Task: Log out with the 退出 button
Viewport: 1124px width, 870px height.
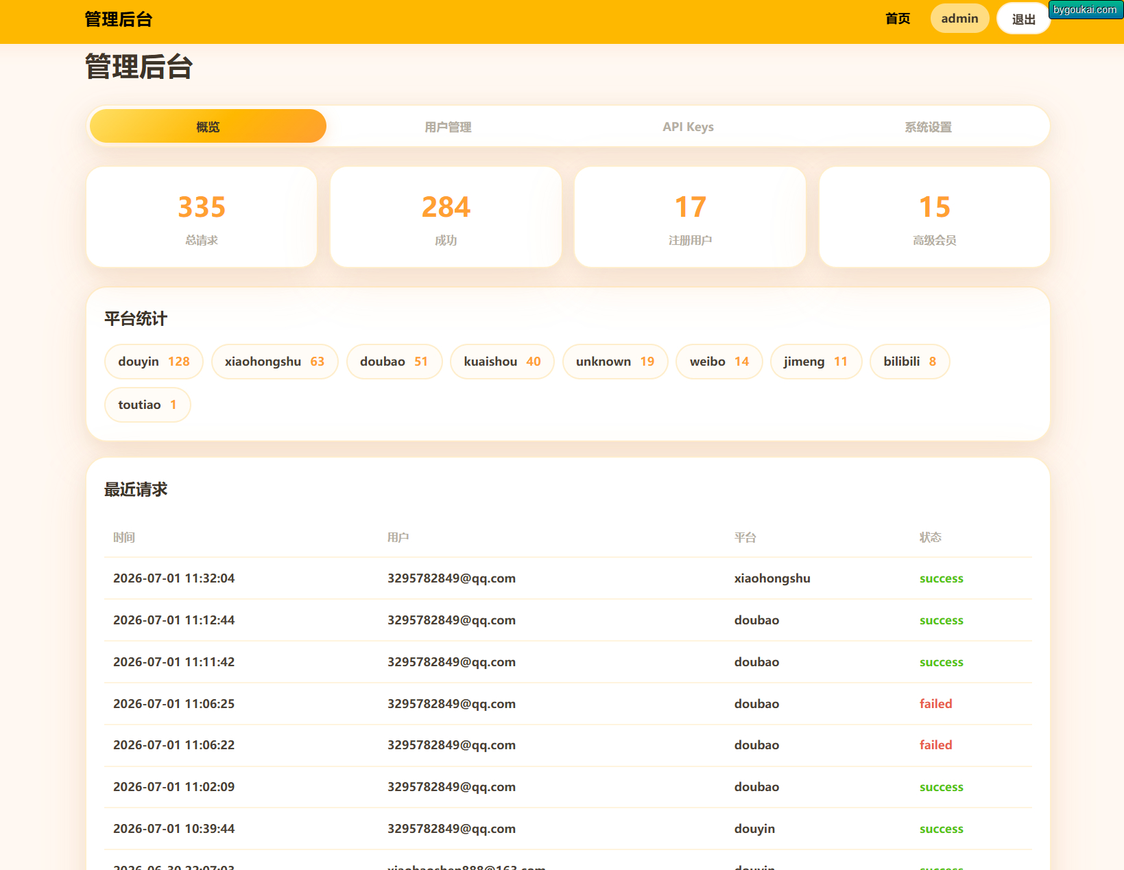Action: point(1023,19)
